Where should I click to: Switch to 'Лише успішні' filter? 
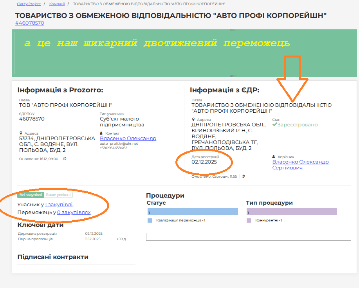pyautogui.click(x=58, y=195)
